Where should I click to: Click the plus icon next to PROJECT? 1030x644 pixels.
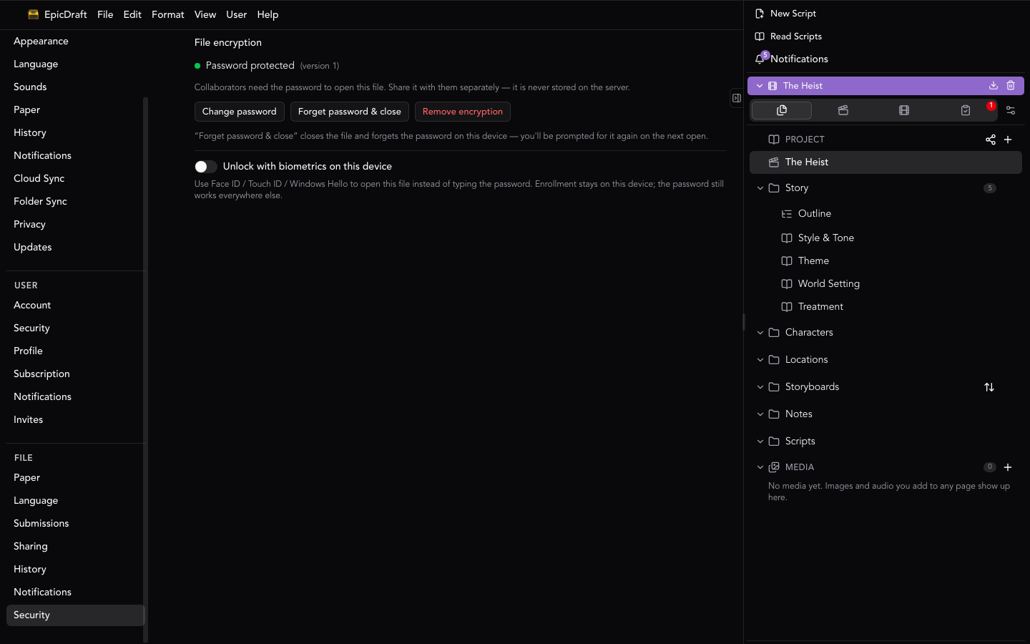point(1008,140)
